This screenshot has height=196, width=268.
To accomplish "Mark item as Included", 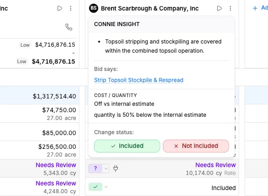I will coord(127,146).
